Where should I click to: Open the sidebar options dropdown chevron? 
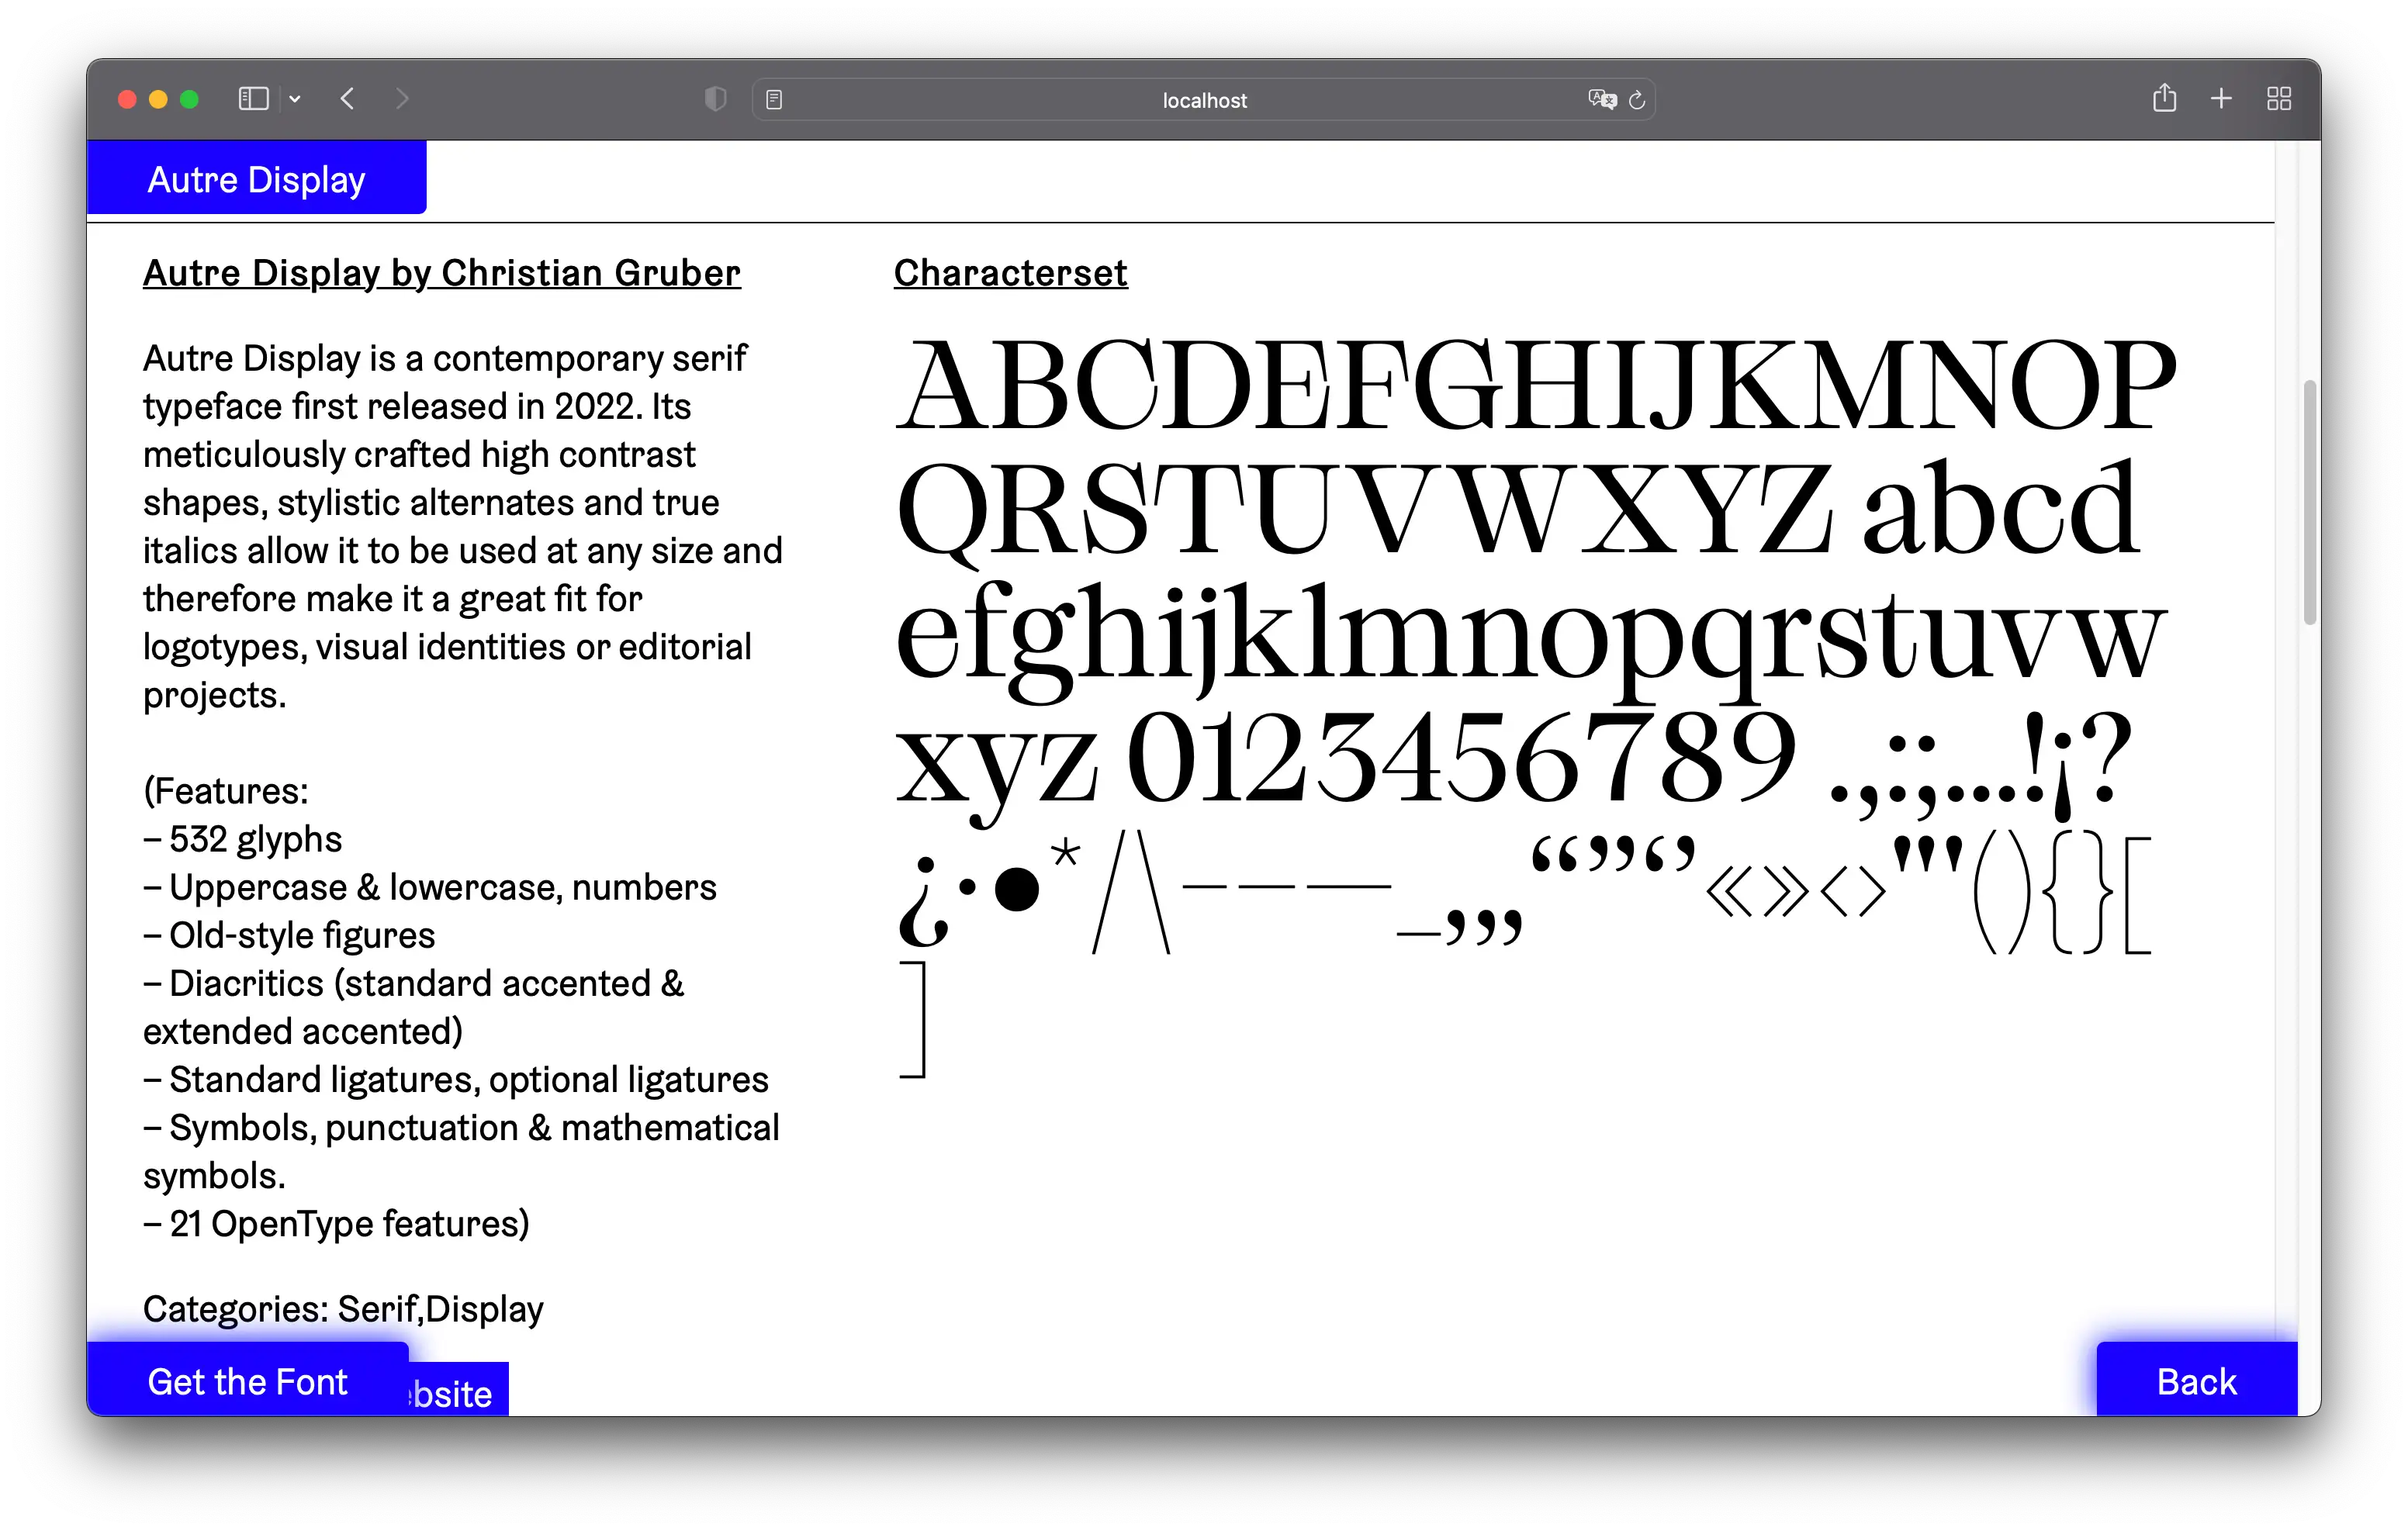pos(295,99)
